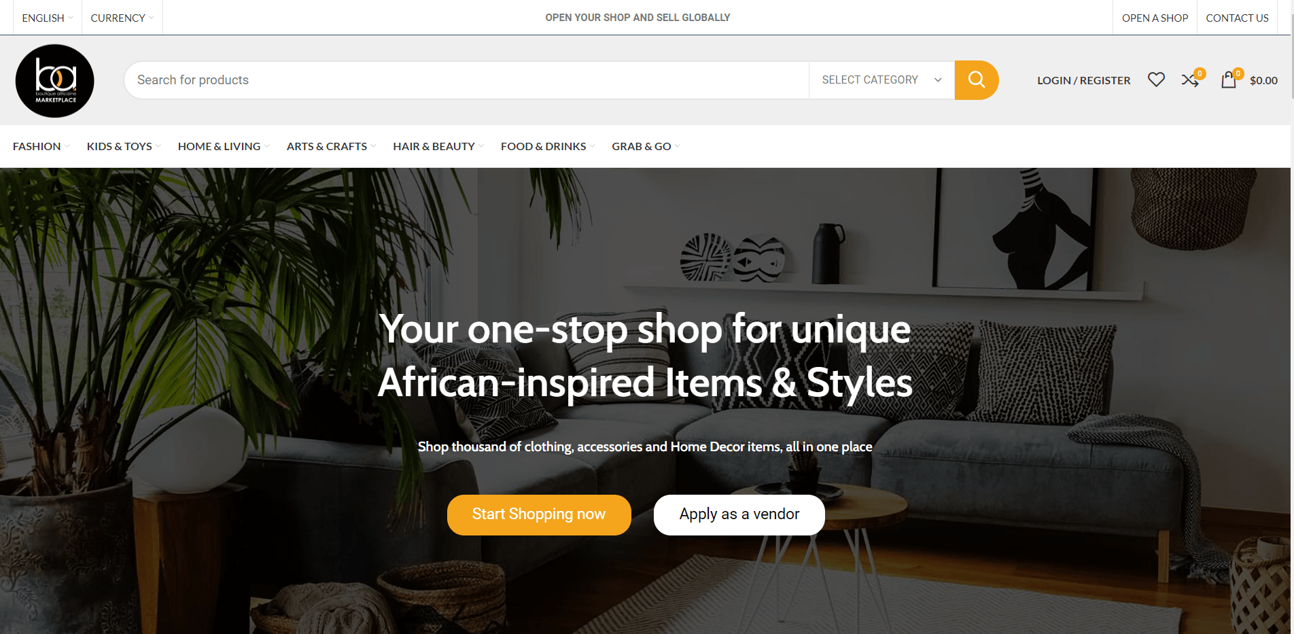Open the Kids & Toys menu
This screenshot has height=634, width=1294.
(x=124, y=146)
